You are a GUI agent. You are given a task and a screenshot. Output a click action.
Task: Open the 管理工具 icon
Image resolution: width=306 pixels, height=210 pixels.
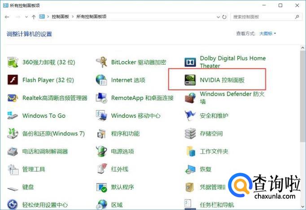coord(13,169)
